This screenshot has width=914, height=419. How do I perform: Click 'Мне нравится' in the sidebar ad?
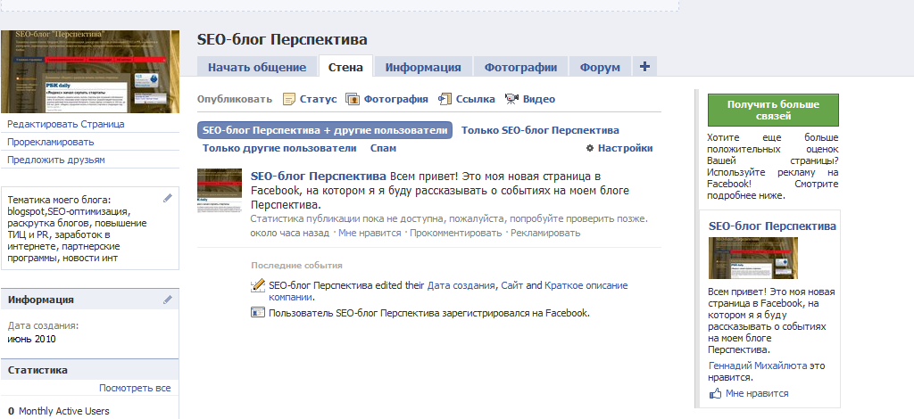757,394
